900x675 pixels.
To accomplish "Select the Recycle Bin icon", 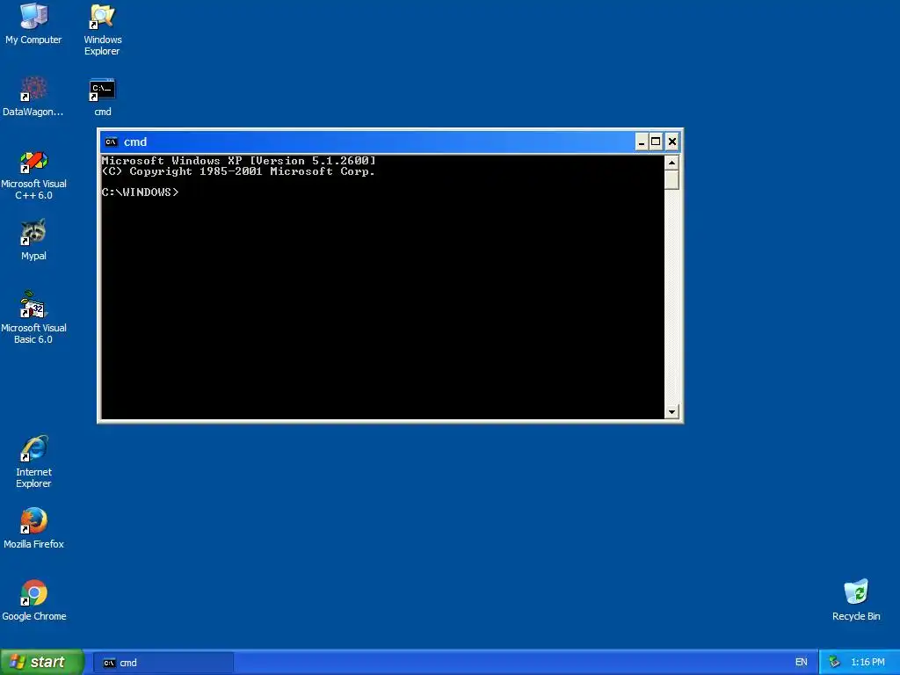I will [856, 600].
